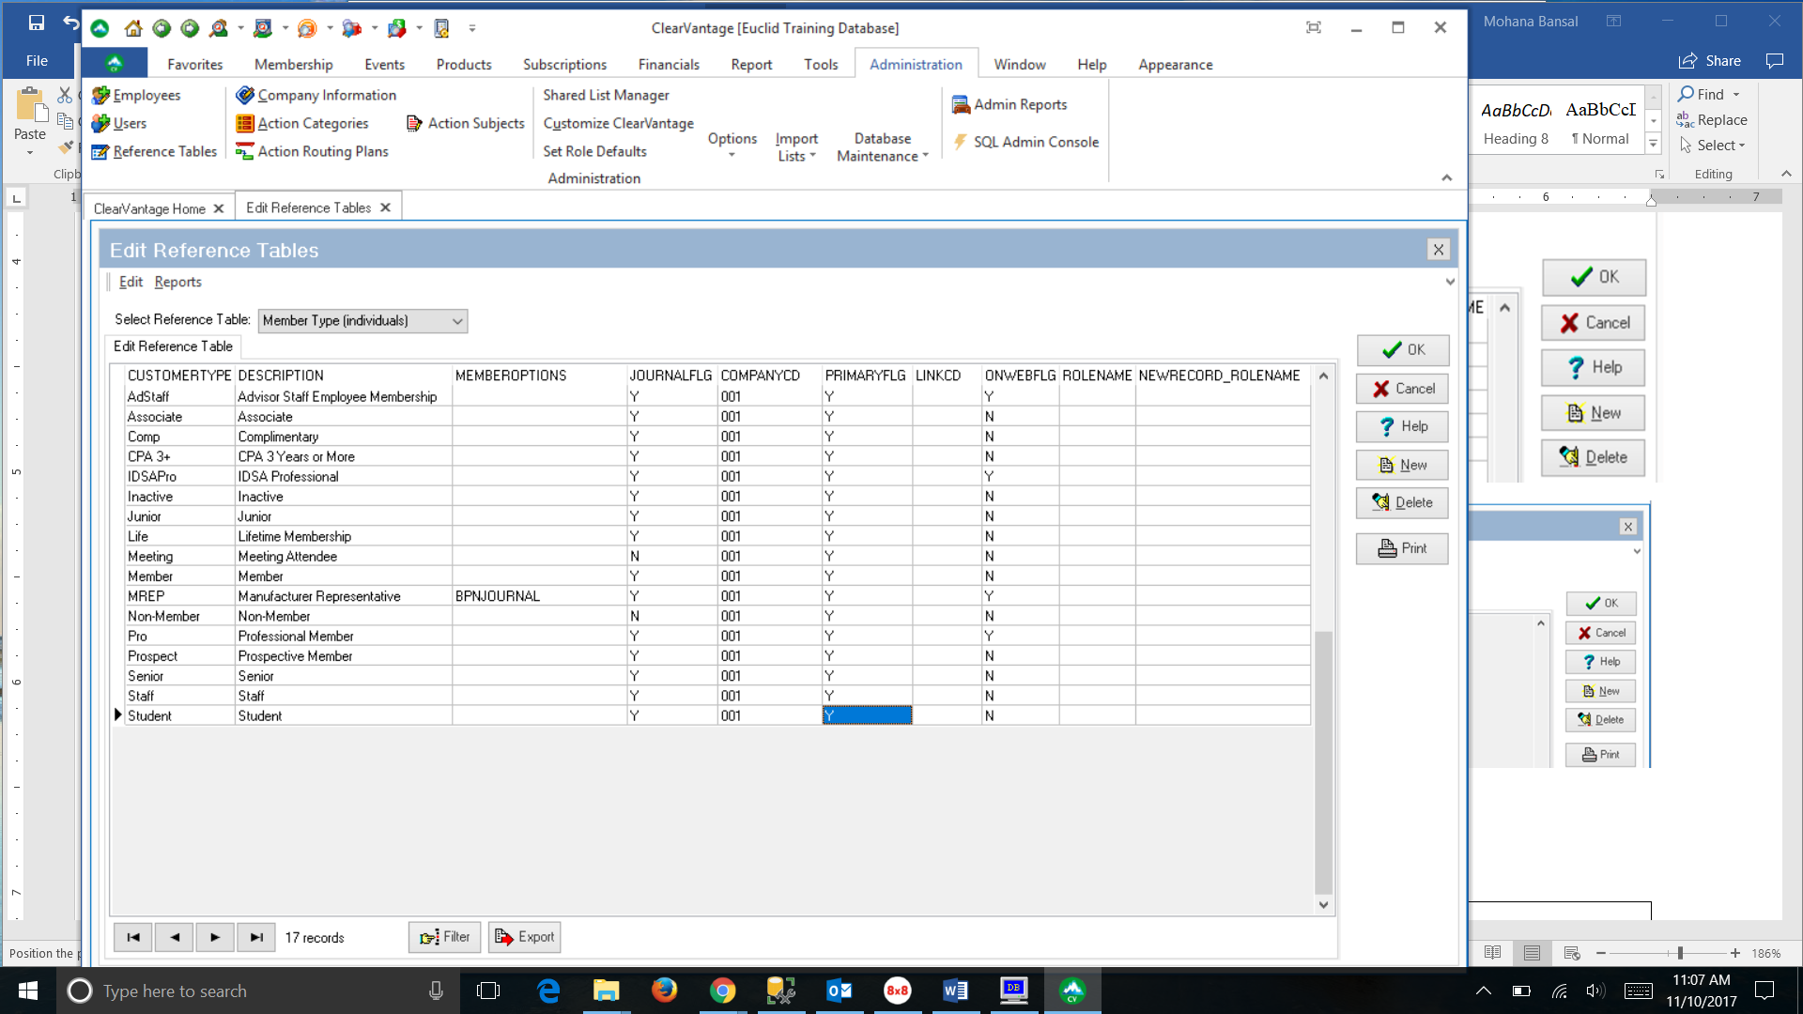
Task: Click the Word zoom slider handle
Action: point(1680,953)
